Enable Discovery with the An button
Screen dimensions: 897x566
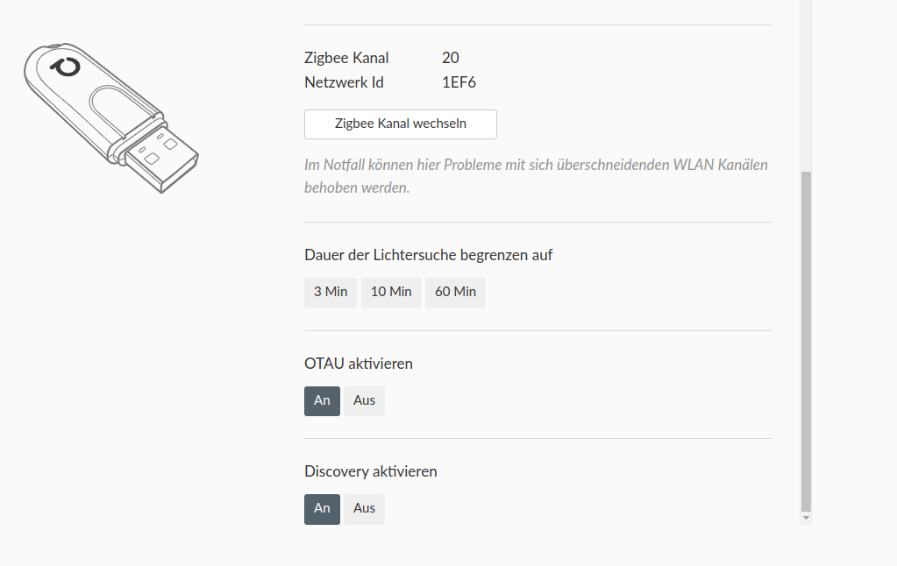(x=322, y=509)
